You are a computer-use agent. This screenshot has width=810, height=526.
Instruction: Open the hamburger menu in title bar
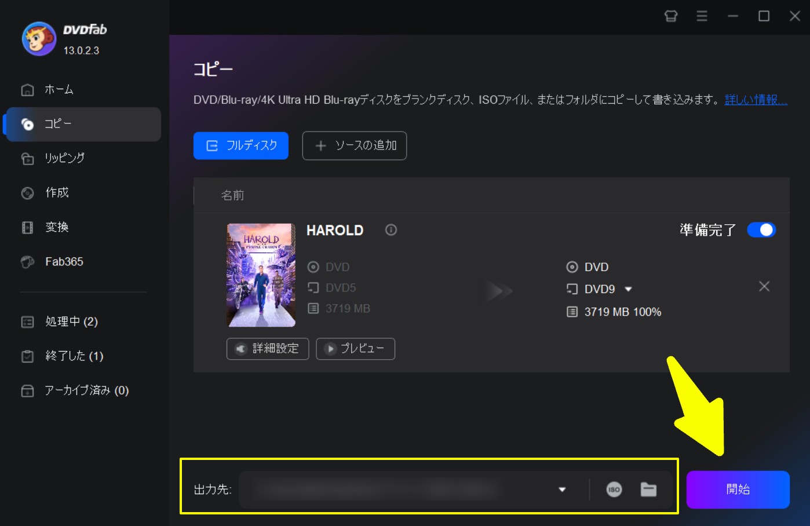(x=702, y=16)
